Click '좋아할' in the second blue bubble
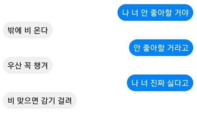Screen dimensions: 197x113 click(154, 48)
